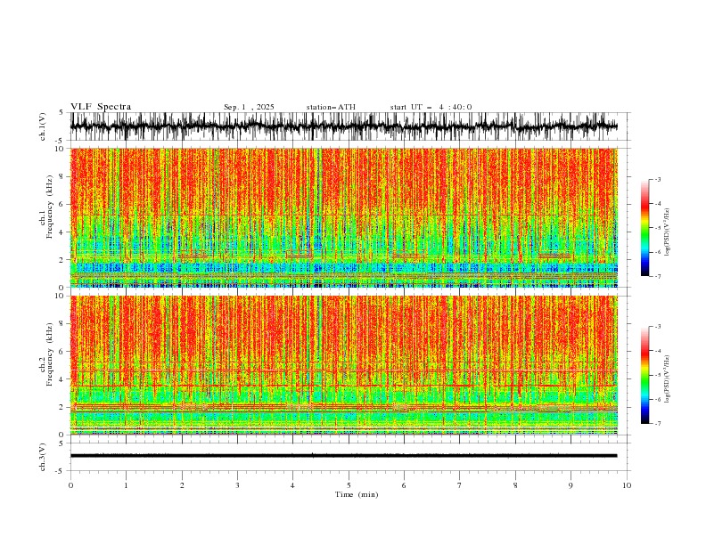Click time axis tick label '5'
The image size is (706, 545).
pyautogui.click(x=349, y=485)
